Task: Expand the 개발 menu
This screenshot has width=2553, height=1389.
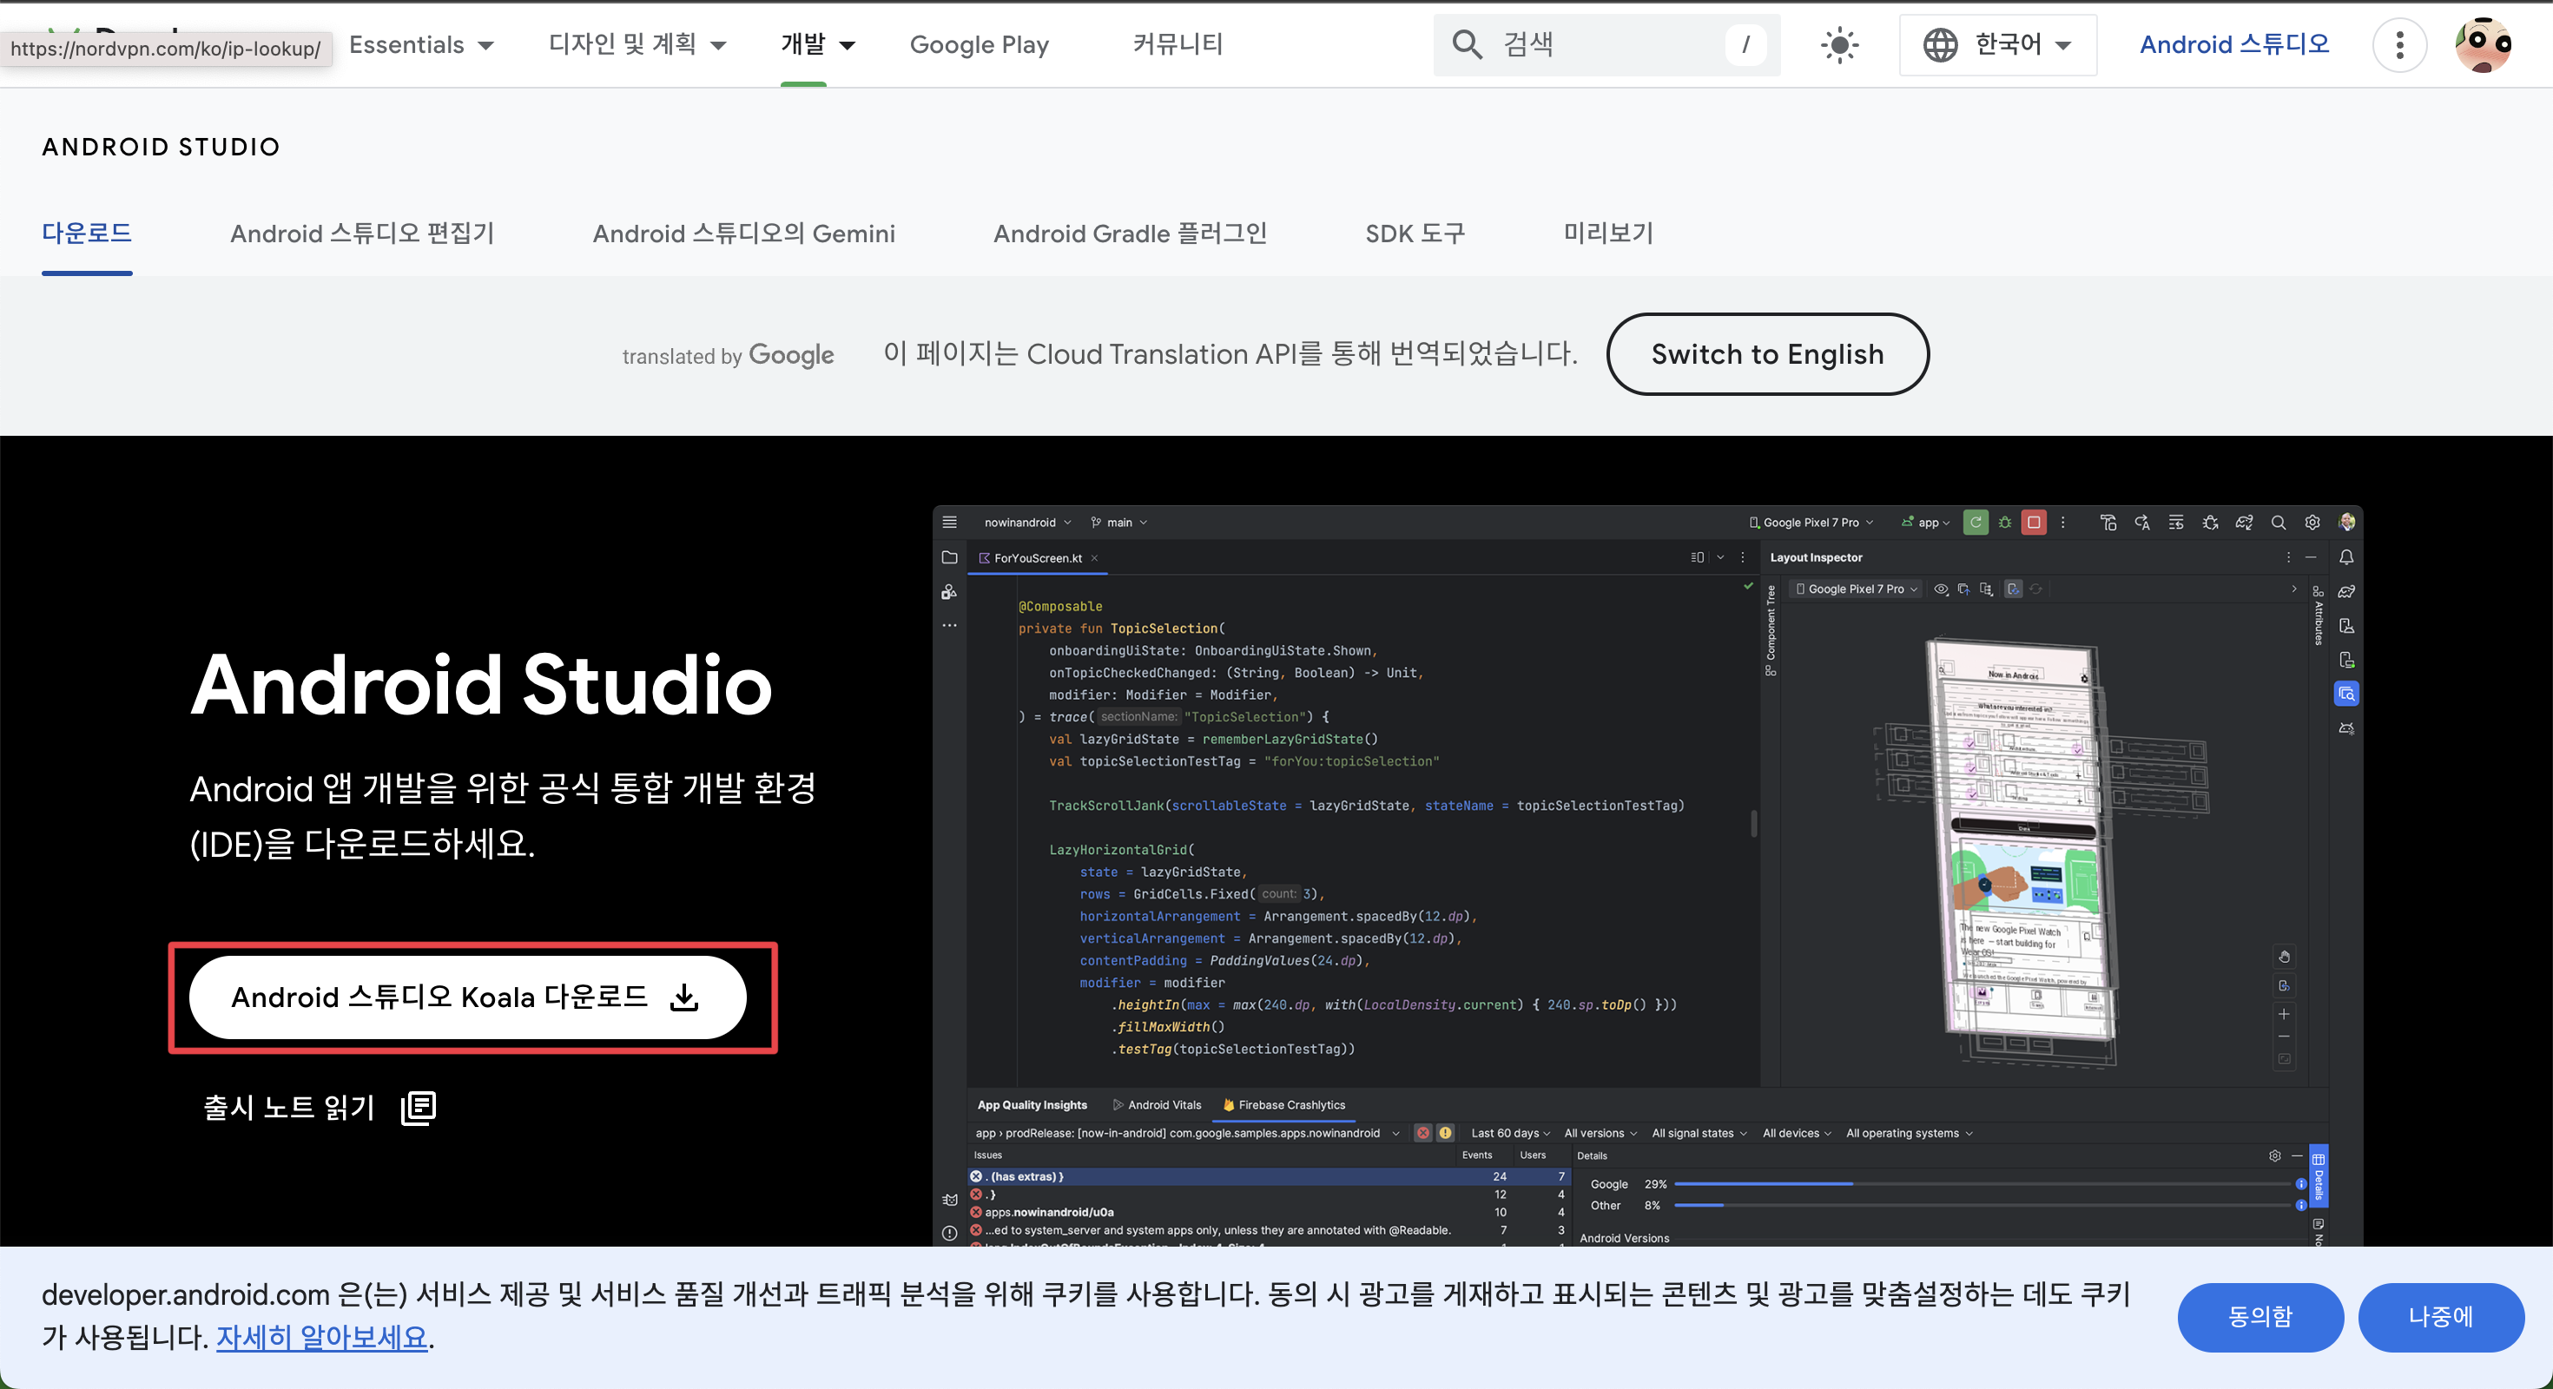Action: click(818, 44)
